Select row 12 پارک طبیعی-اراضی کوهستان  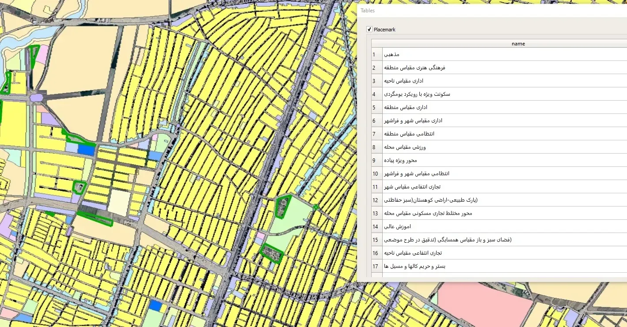tap(486, 200)
